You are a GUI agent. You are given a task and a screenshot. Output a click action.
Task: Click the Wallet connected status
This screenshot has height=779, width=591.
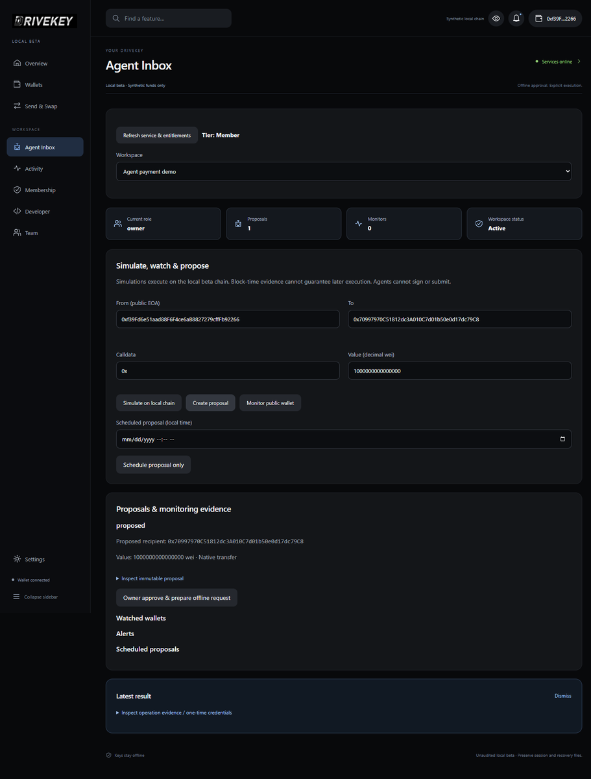tap(30, 580)
